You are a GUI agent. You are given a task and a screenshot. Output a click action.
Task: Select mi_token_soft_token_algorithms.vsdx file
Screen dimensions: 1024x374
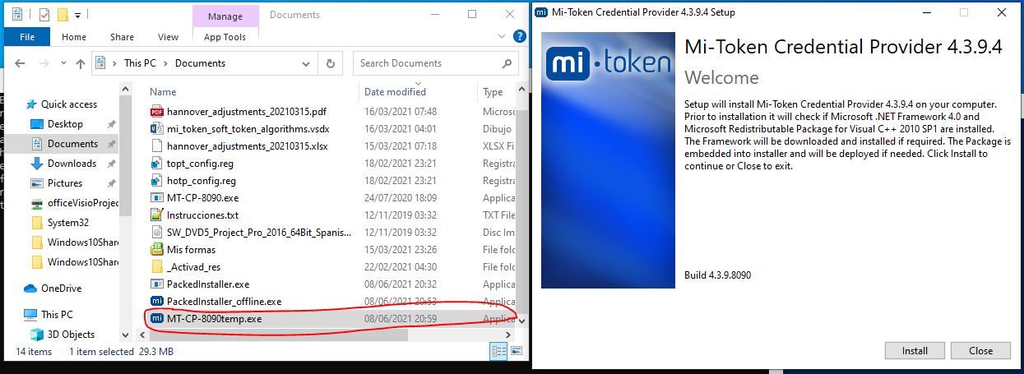pyautogui.click(x=248, y=129)
